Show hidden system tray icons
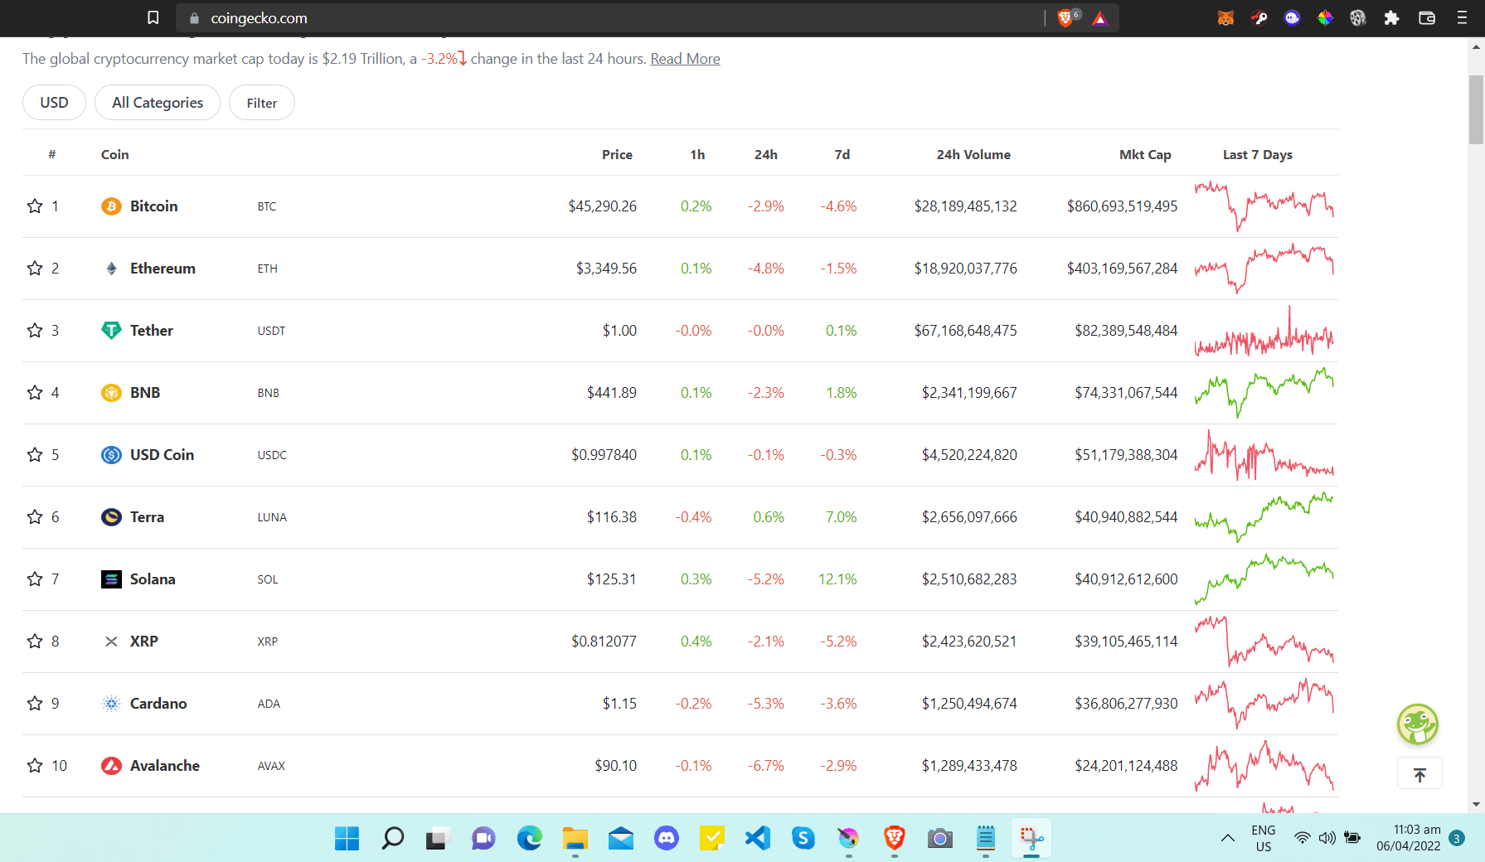Viewport: 1485px width, 862px height. point(1228,838)
